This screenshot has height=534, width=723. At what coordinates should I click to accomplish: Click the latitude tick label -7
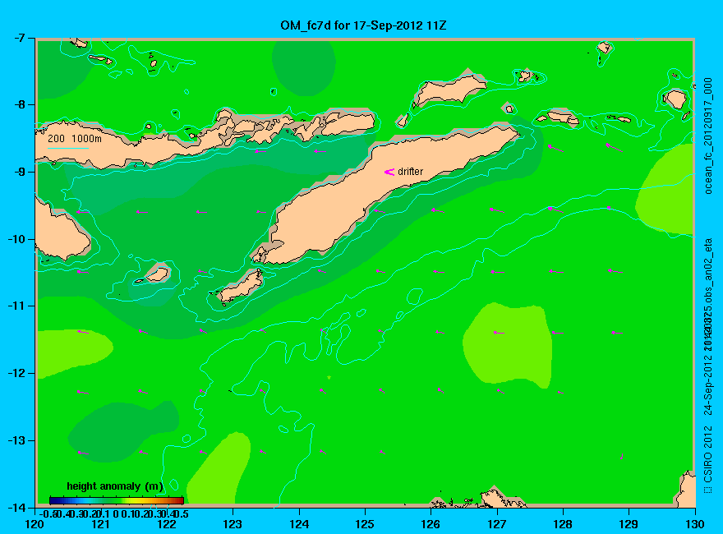[x=18, y=38]
